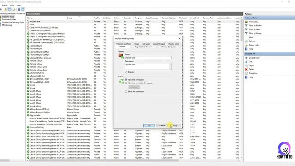The image size is (295, 166).
Task: Click the Copy icon in Actions pane
Action: [x=246, y=65]
